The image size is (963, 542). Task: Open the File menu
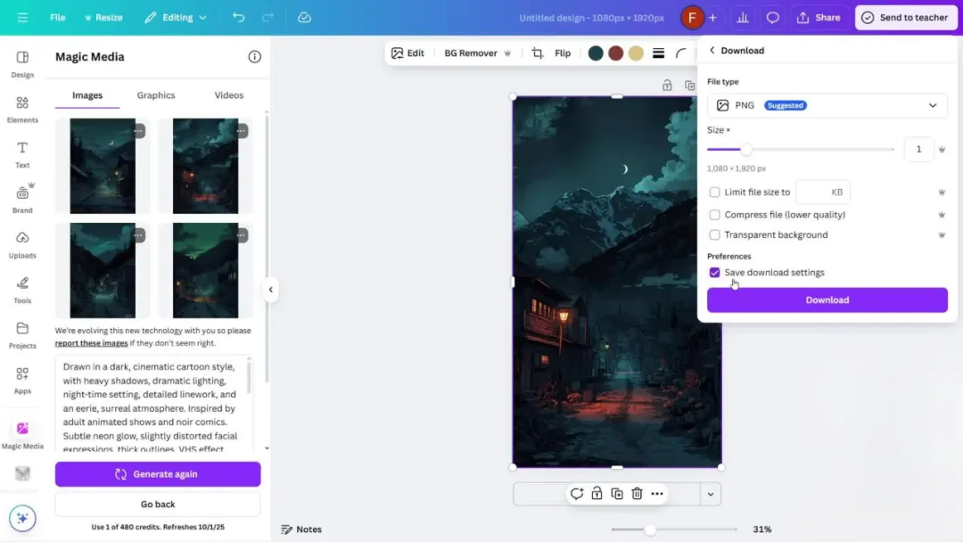point(58,18)
